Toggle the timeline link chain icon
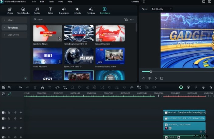 point(10,94)
